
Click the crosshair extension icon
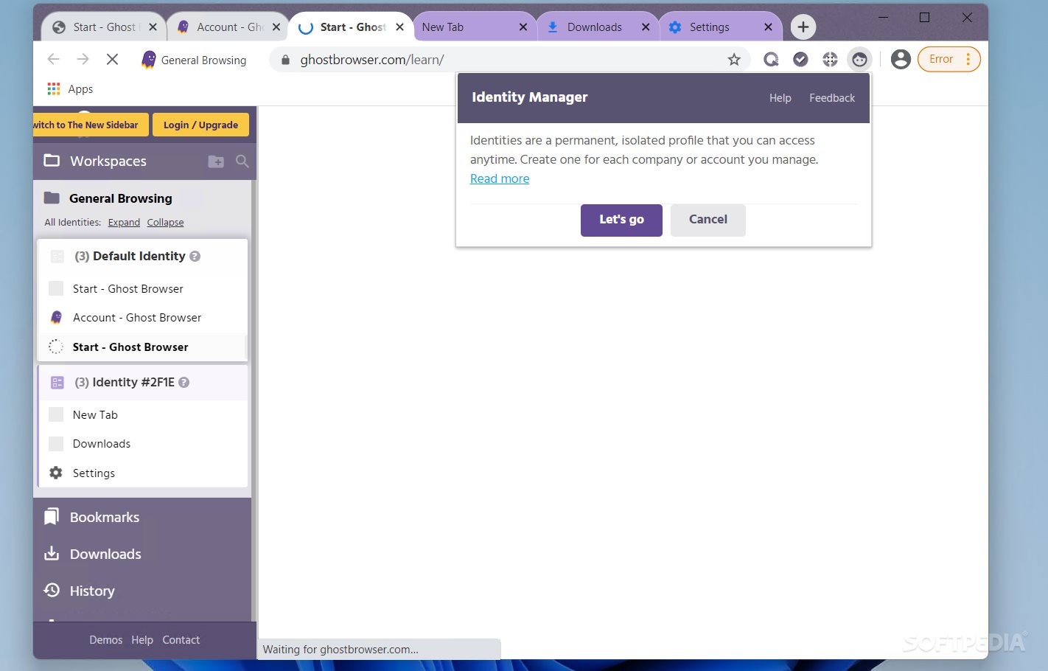point(830,60)
